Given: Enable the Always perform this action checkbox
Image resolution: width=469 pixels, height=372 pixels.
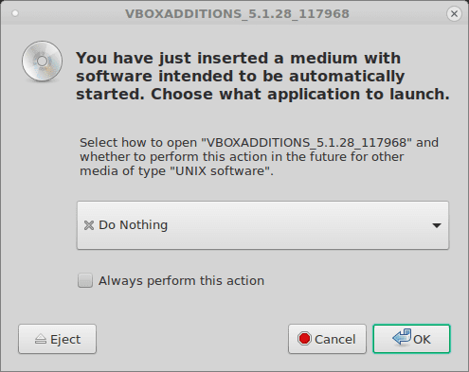Looking at the screenshot, I should pos(85,280).
